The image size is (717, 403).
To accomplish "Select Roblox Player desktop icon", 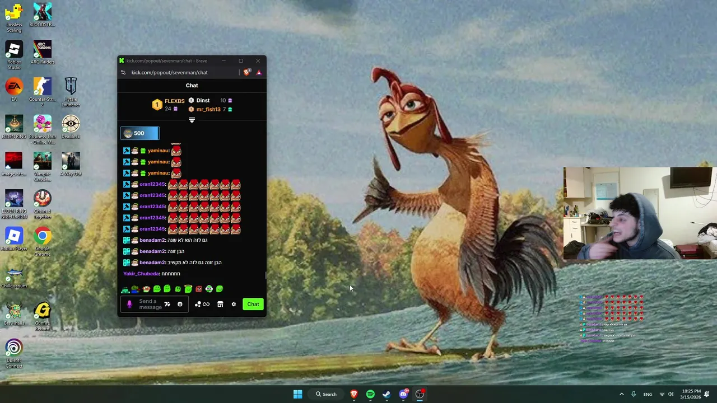I will [x=14, y=240].
